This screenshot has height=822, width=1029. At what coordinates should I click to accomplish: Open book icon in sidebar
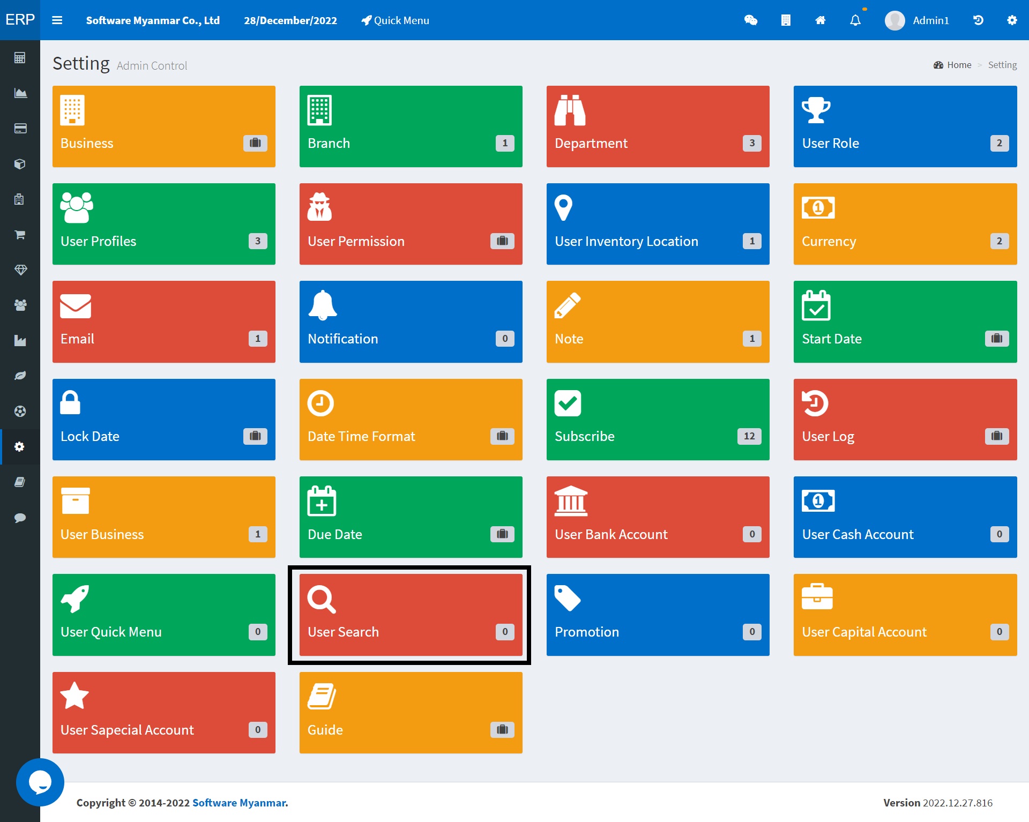(x=20, y=482)
